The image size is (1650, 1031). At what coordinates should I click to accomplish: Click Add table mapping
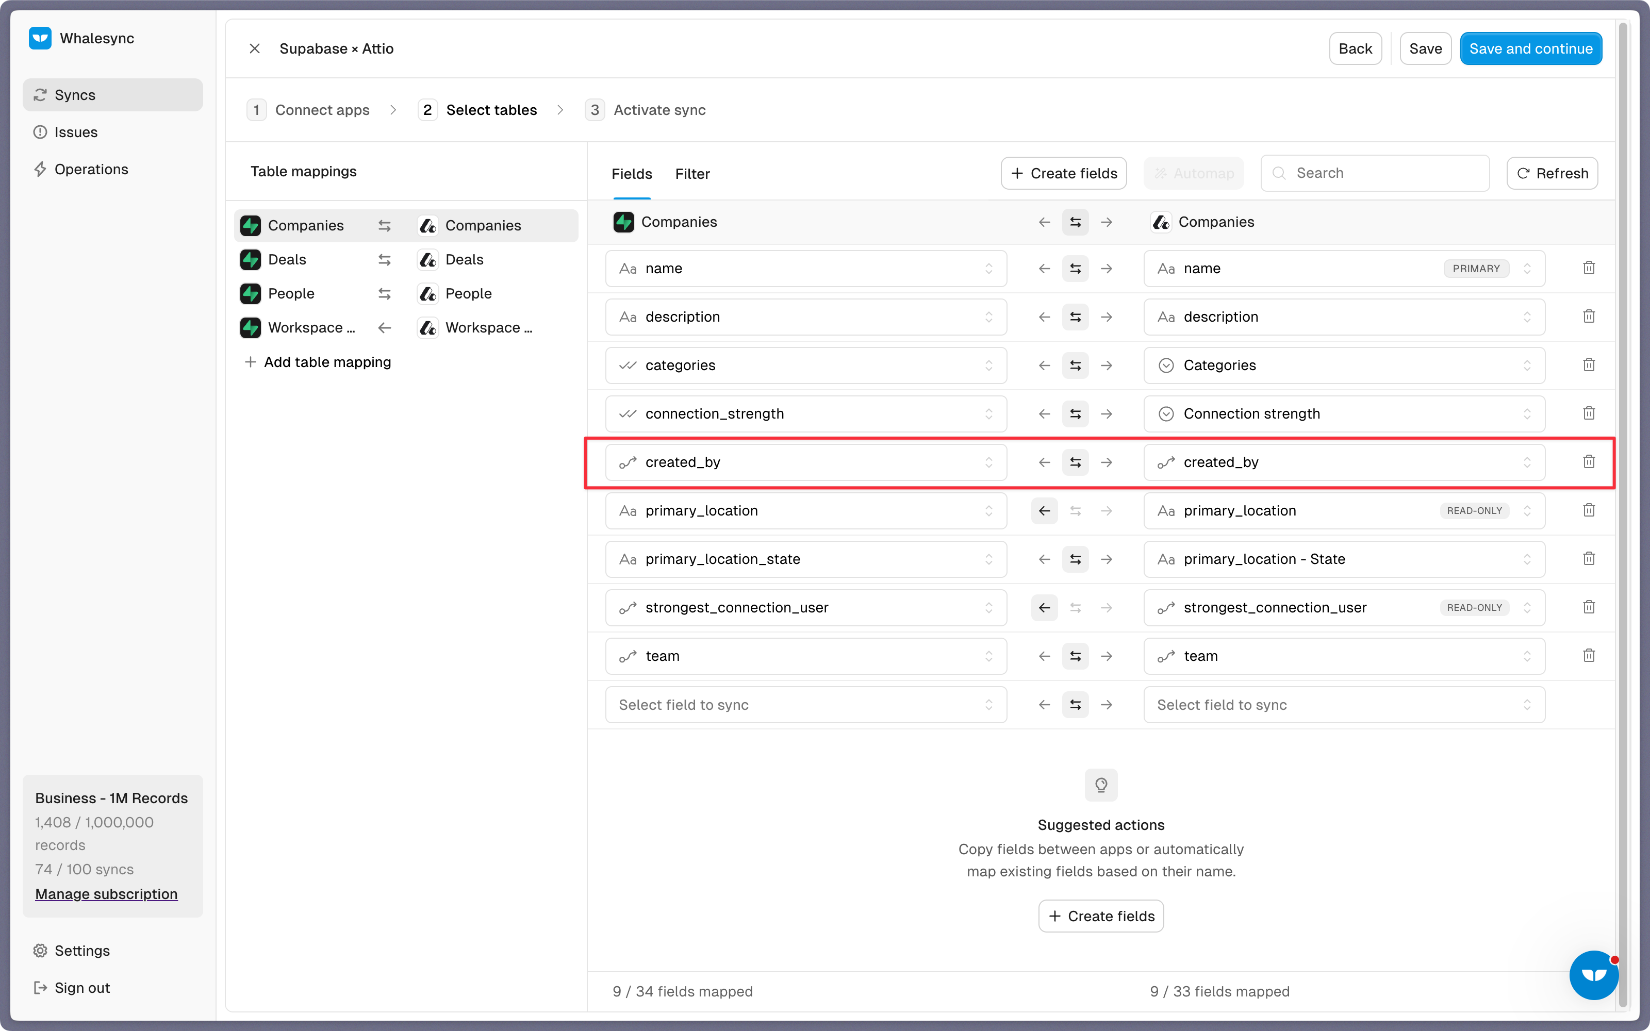click(318, 362)
